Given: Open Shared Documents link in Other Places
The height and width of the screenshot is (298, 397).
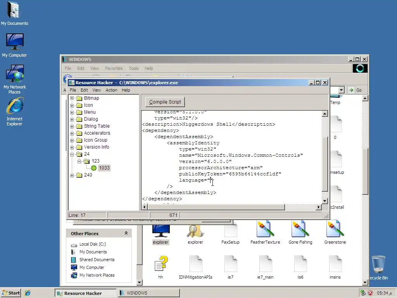Looking at the screenshot, I should 97,260.
